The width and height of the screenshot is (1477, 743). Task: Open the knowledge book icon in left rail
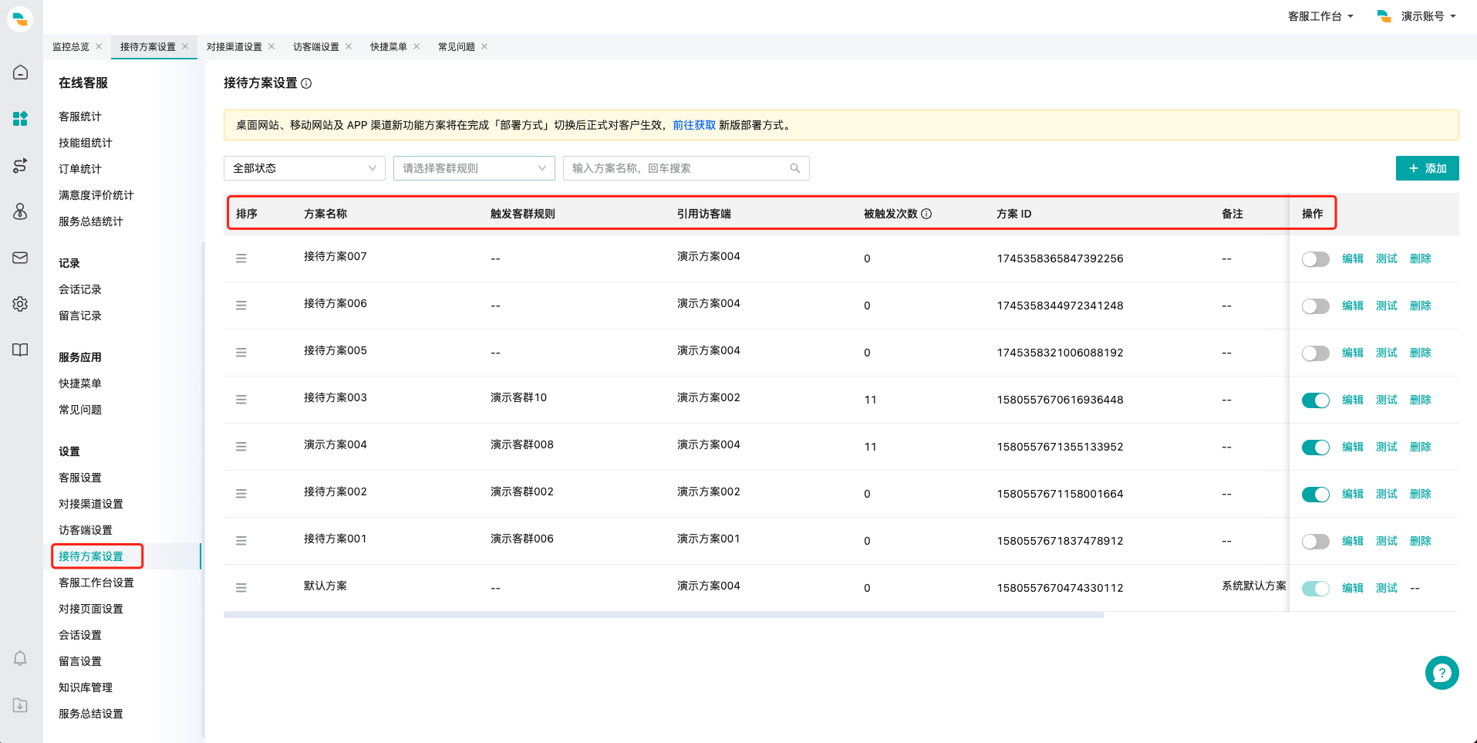pos(21,350)
